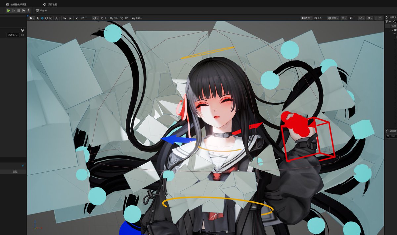The height and width of the screenshot is (235, 397).
Task: Toggle the location grid snap icon
Action: pos(111,18)
